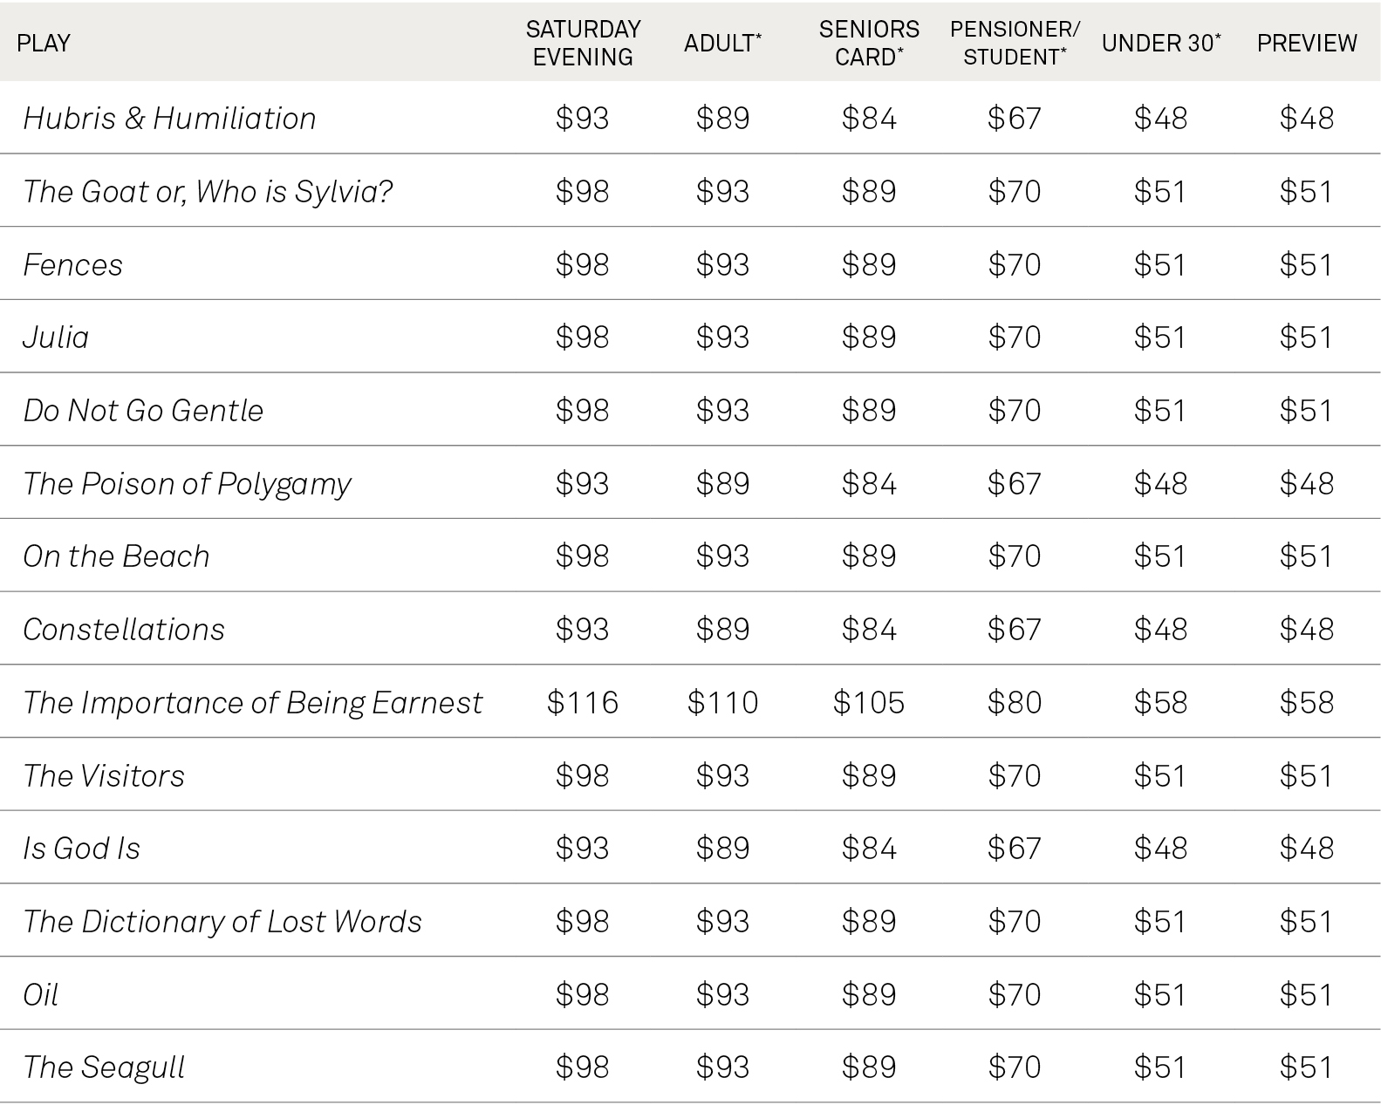
Task: Click the PENSIONER/STUDENT column header
Action: 1015,43
